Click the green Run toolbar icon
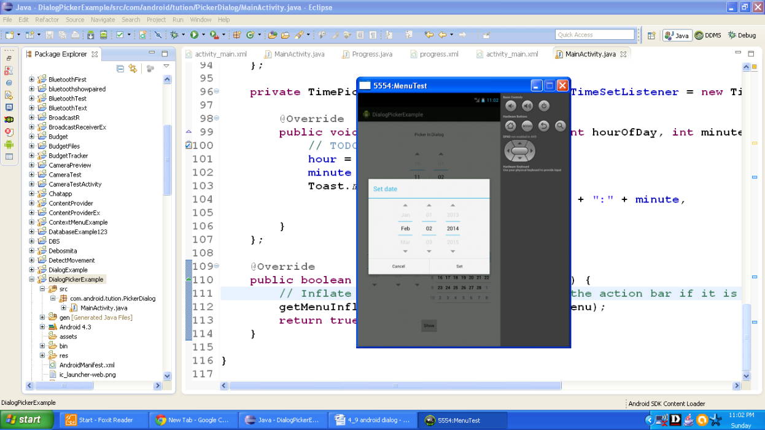 [x=194, y=35]
